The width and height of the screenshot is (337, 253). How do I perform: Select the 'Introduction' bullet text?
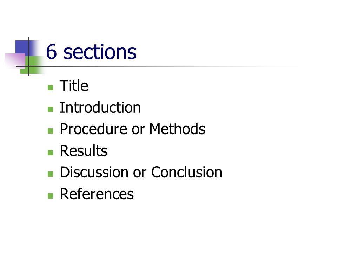100,108
